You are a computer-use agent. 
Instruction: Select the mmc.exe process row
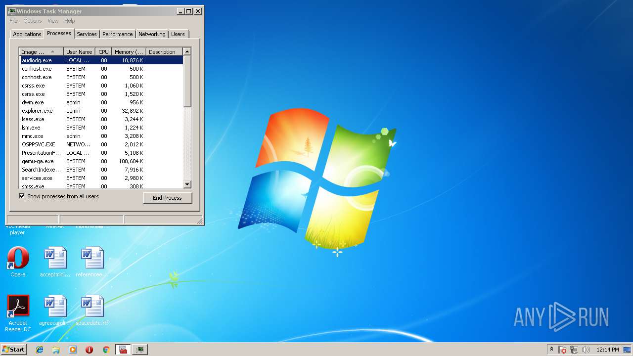(x=101, y=136)
